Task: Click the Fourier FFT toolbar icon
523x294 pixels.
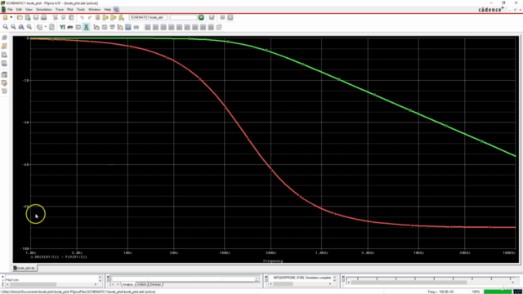Action: 70,27
